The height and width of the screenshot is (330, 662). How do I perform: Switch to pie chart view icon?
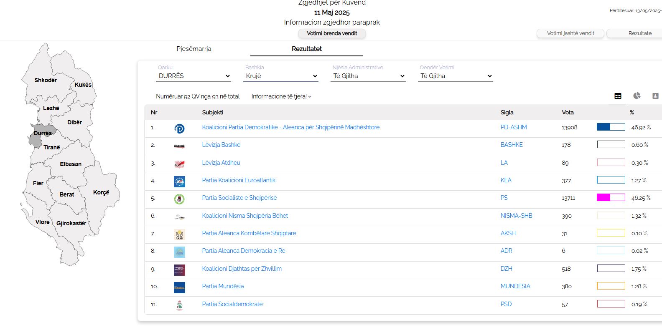tap(637, 96)
